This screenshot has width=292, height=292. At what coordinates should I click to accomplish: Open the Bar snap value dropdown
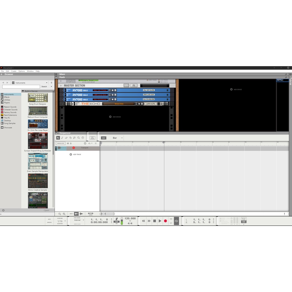122,138
